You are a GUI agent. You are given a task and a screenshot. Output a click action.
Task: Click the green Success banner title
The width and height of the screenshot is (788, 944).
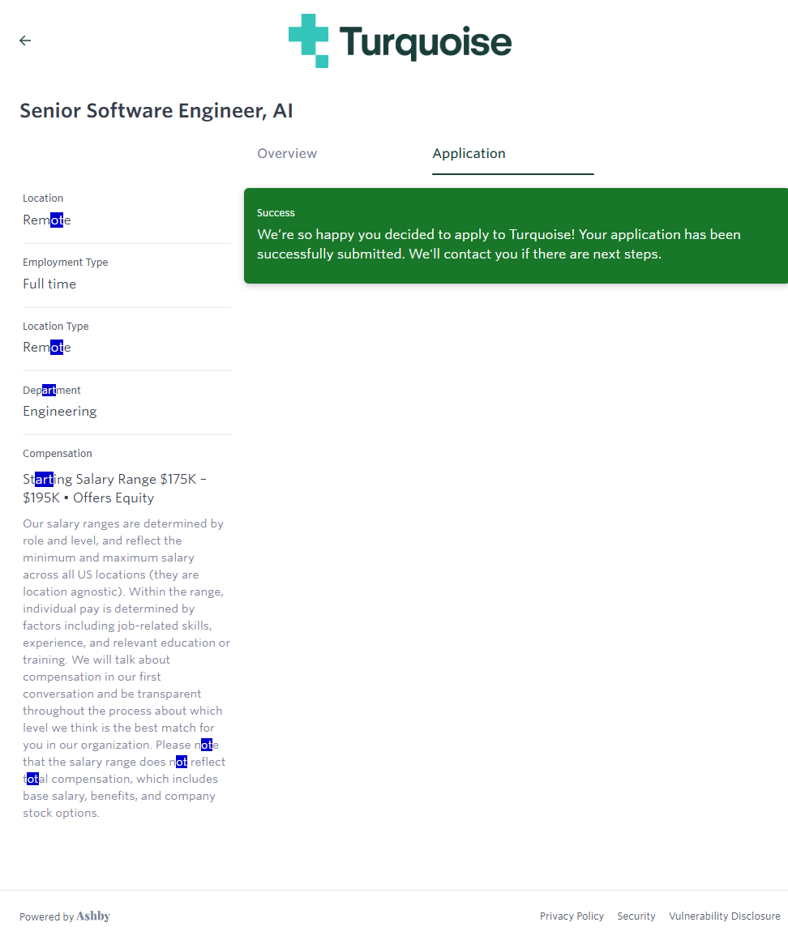(x=276, y=213)
